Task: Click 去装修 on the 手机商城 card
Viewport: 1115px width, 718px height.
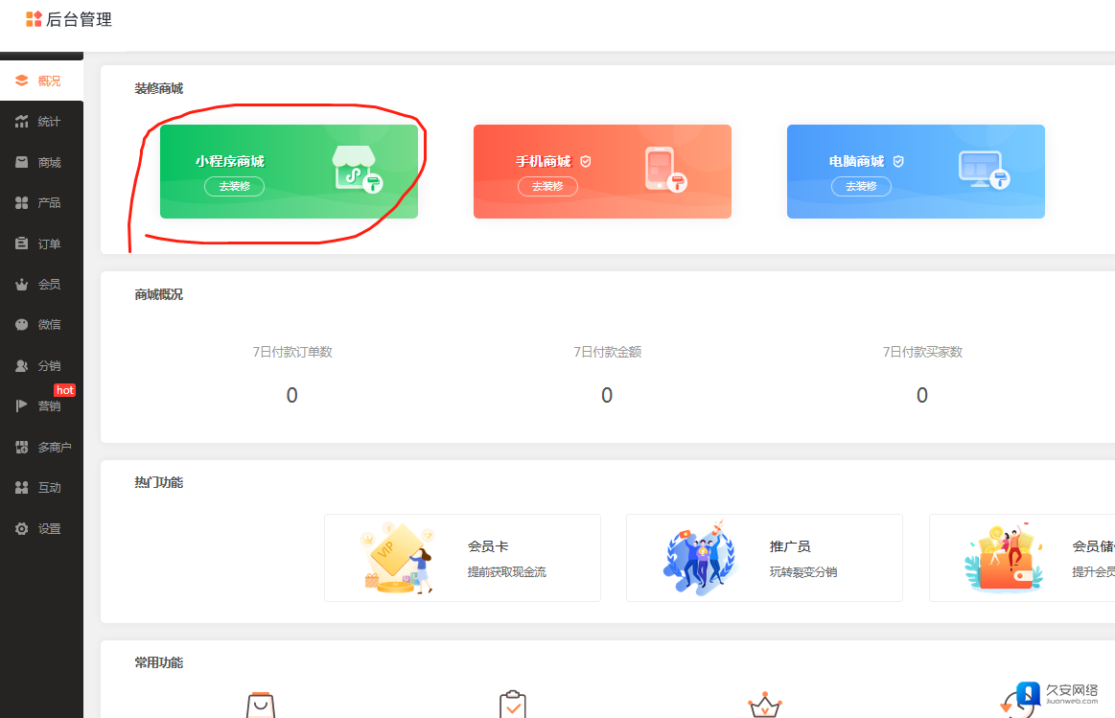Action: click(547, 186)
